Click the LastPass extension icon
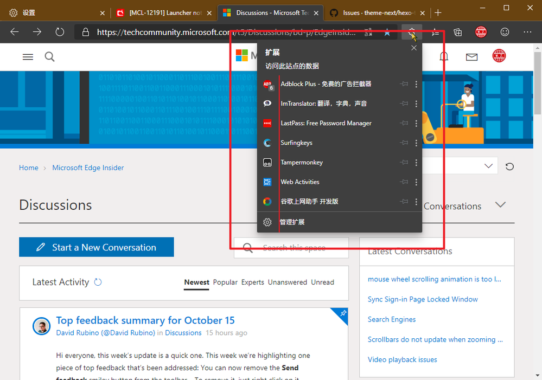The width and height of the screenshot is (542, 380). pos(267,123)
